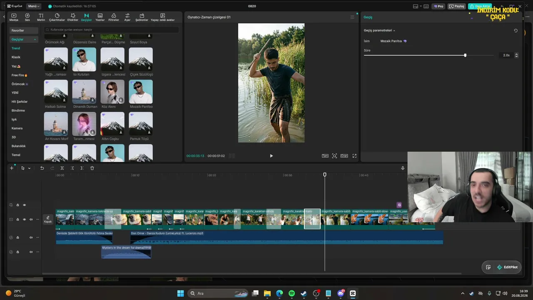Open the layout selector icon in title bar
The image size is (533, 300).
415,6
